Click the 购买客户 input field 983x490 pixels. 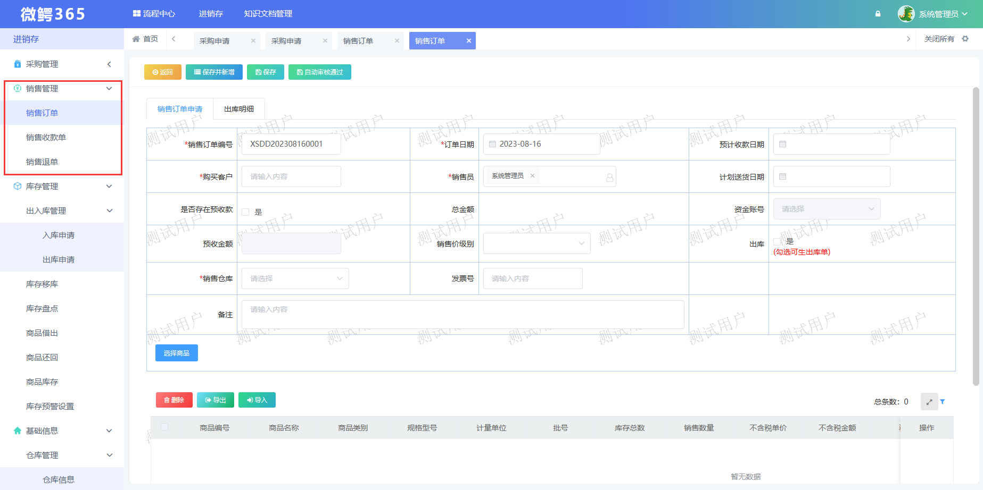pyautogui.click(x=291, y=176)
